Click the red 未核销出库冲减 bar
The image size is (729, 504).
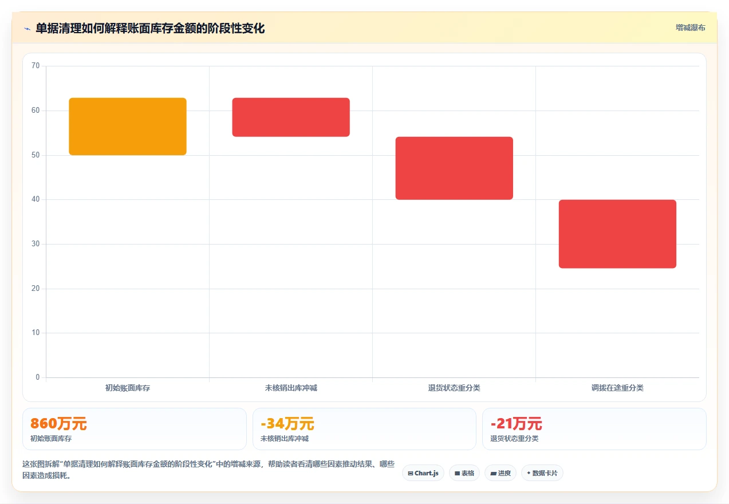point(291,117)
